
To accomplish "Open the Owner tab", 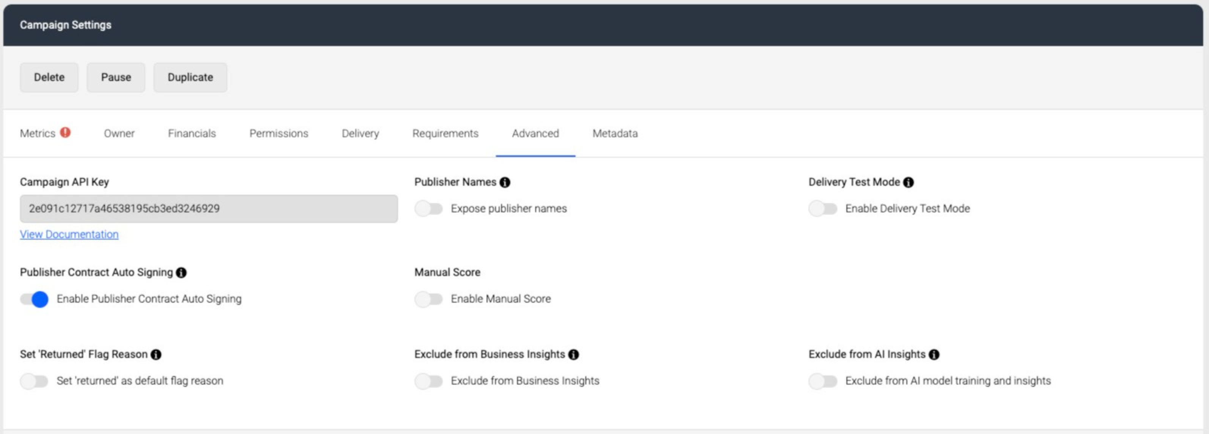I will [x=119, y=133].
